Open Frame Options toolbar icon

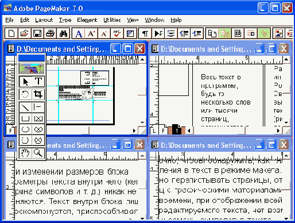tap(238, 33)
